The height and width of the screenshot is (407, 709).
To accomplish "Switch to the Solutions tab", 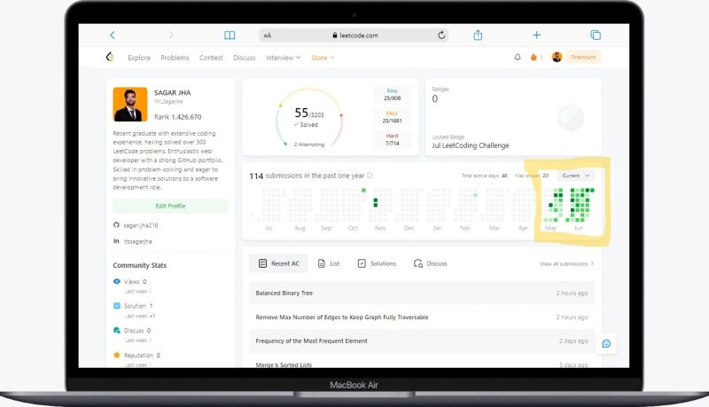I will (x=377, y=263).
